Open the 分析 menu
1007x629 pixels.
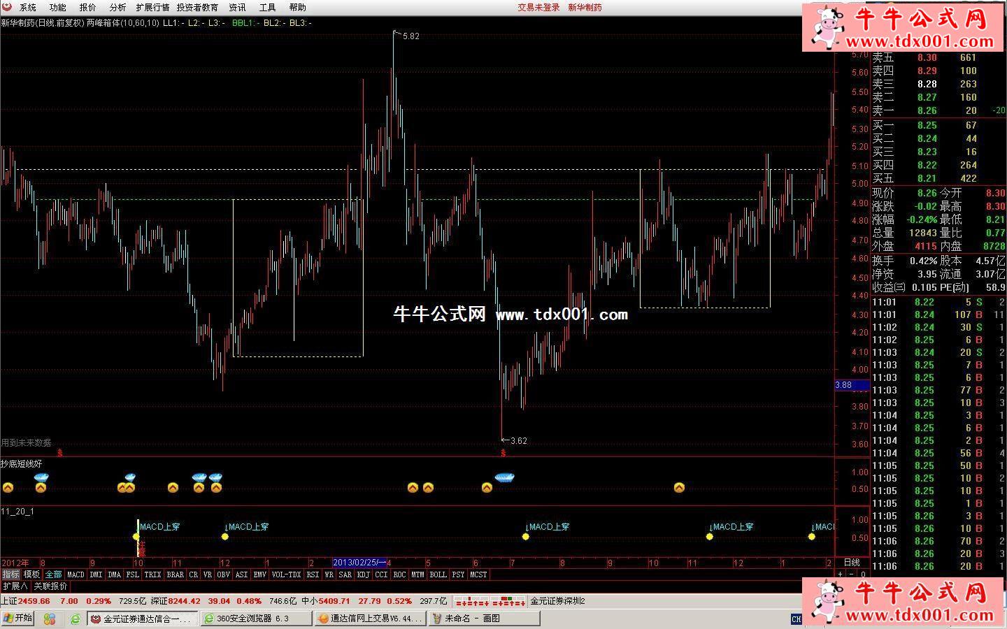(x=117, y=7)
